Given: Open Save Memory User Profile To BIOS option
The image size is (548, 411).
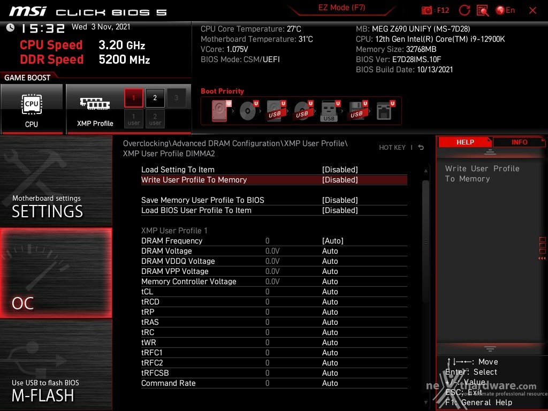Looking at the screenshot, I should pos(274,200).
